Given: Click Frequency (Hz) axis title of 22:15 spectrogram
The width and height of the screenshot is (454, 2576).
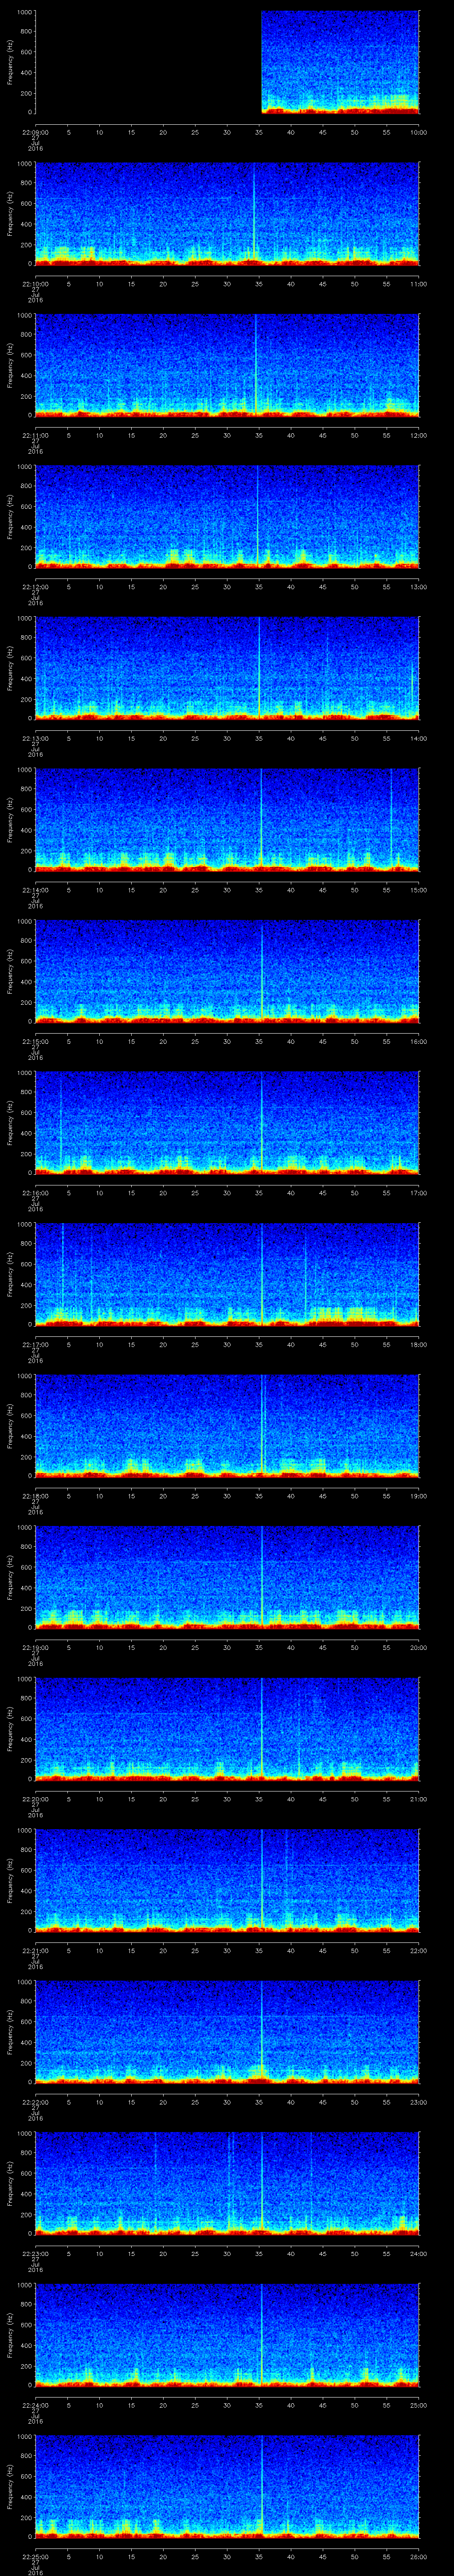Looking at the screenshot, I should pyautogui.click(x=10, y=970).
